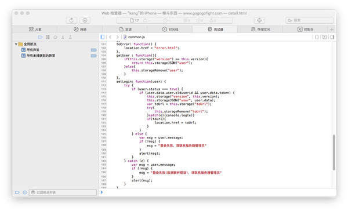Click the text } catch (e) {
The width and height of the screenshot is (348, 211).
136,161
